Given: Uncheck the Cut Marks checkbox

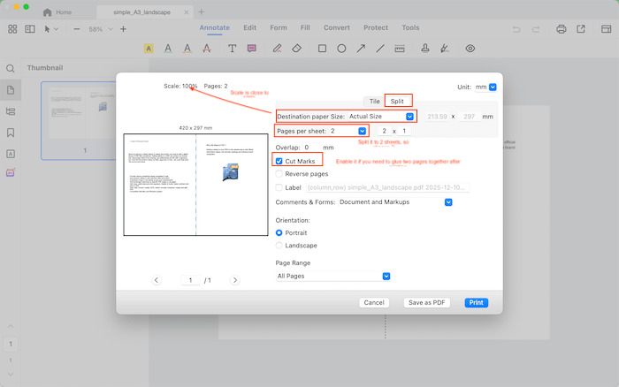Looking at the screenshot, I should [279, 162].
